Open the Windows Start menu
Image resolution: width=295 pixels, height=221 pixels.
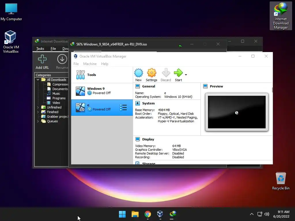tap(122, 214)
